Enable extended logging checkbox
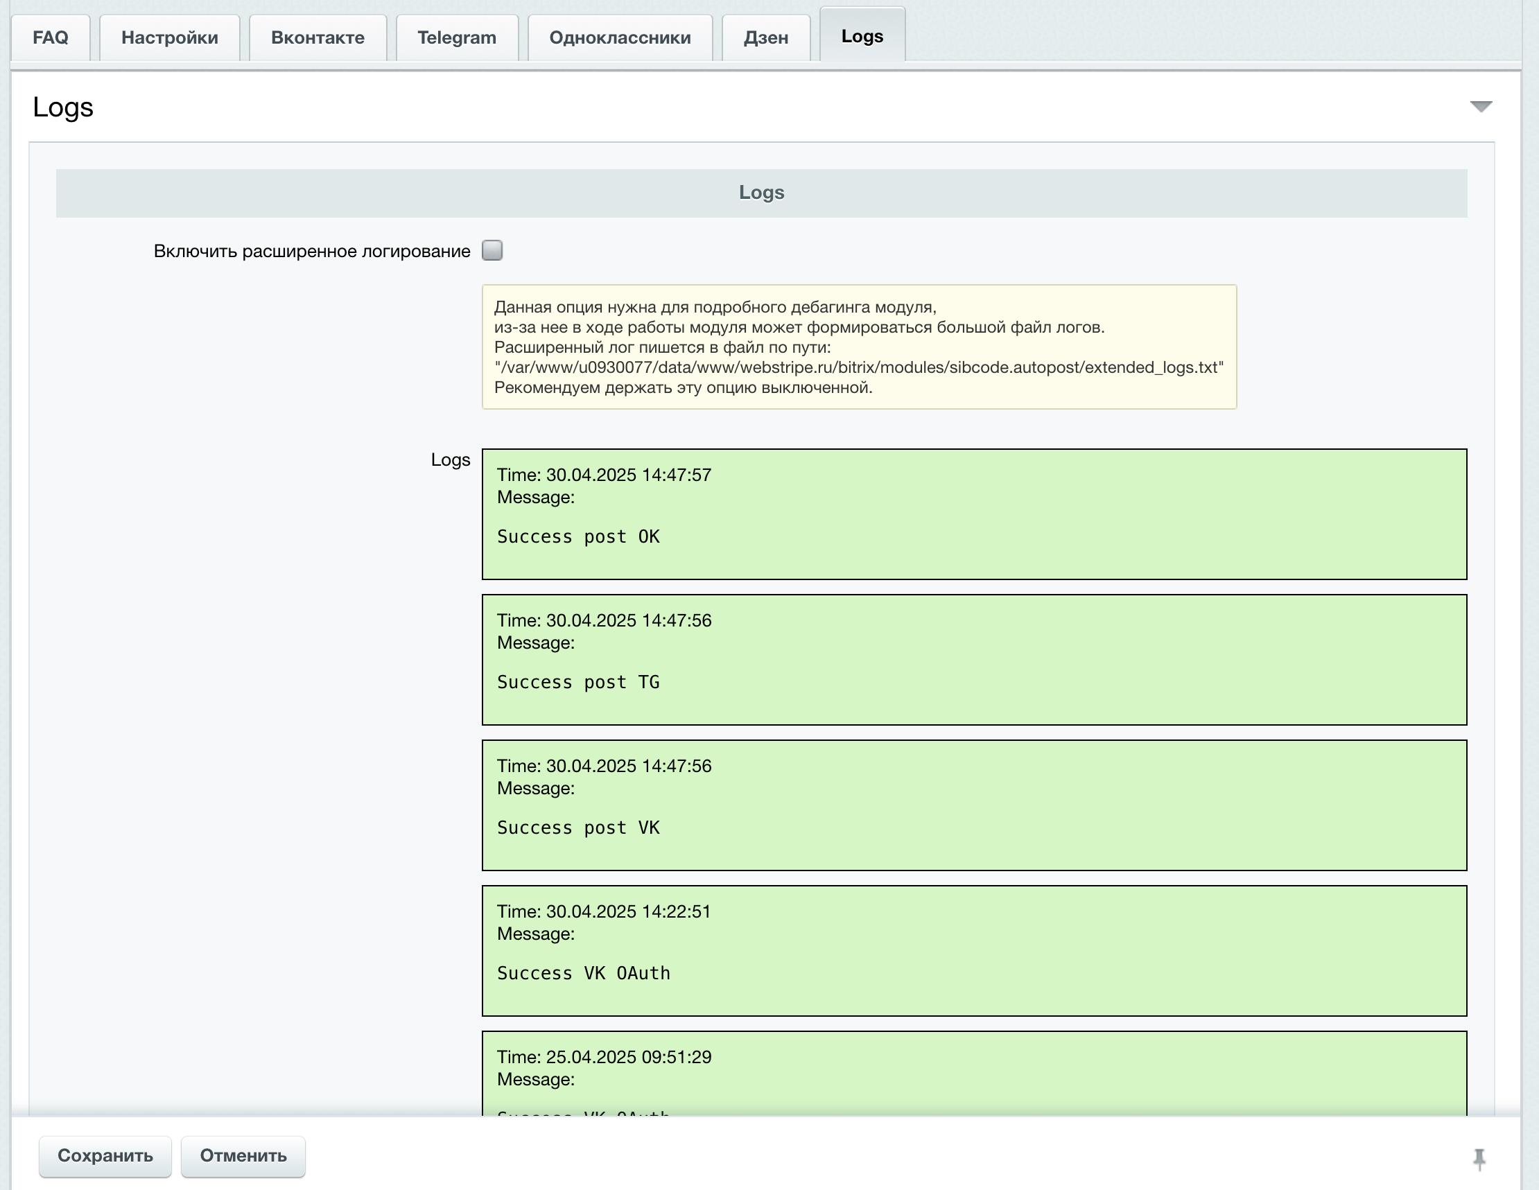The height and width of the screenshot is (1190, 1539). [492, 250]
